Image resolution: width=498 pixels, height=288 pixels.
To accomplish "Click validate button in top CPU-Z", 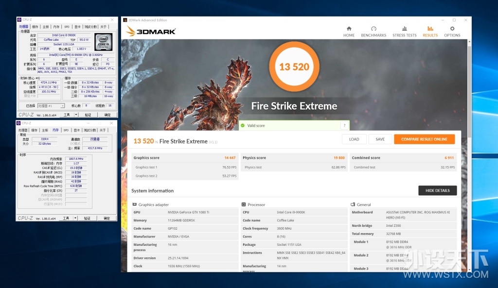I will pos(88,115).
